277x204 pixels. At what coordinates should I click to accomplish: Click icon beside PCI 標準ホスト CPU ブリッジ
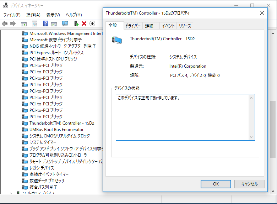tap(25, 59)
